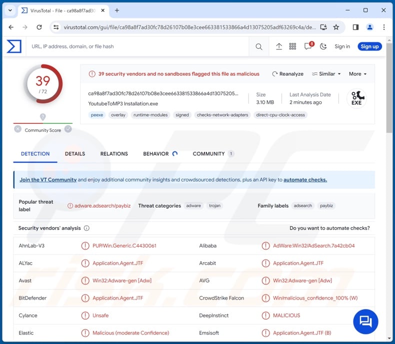Click the scrollbar down arrow
This screenshot has width=395, height=344.
(389, 338)
